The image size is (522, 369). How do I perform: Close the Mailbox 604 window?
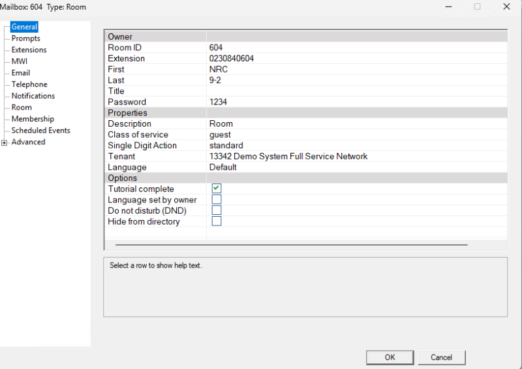(506, 7)
